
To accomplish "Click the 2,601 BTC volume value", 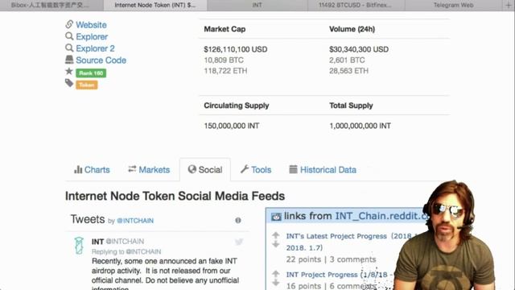I will [x=347, y=60].
